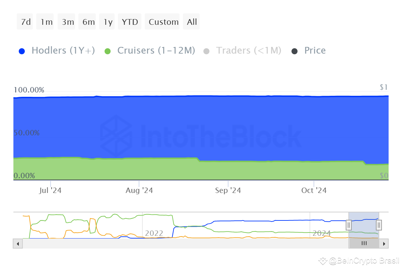Viewport: 402px width, 268px height.
Task: Show All historical data
Action: coord(191,22)
